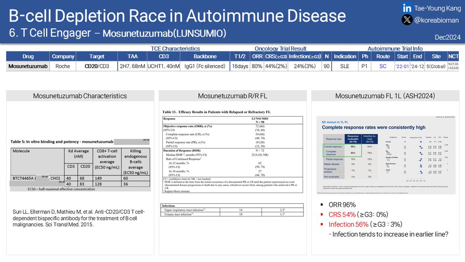Image resolution: width=465 pixels, height=262 pixels.
Task: Select the '44%(2%)' CRS cell
Action: pos(276,66)
